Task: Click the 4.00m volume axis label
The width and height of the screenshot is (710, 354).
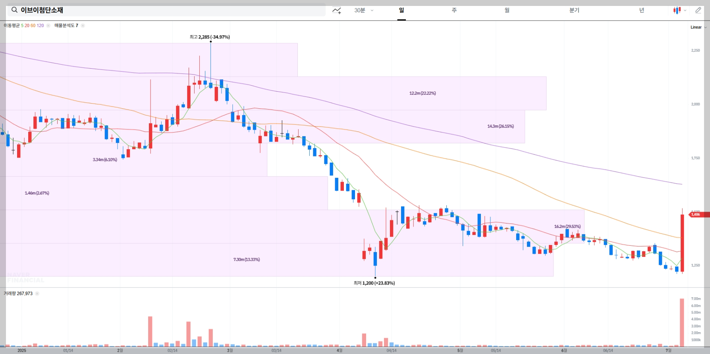Action: tap(696, 319)
